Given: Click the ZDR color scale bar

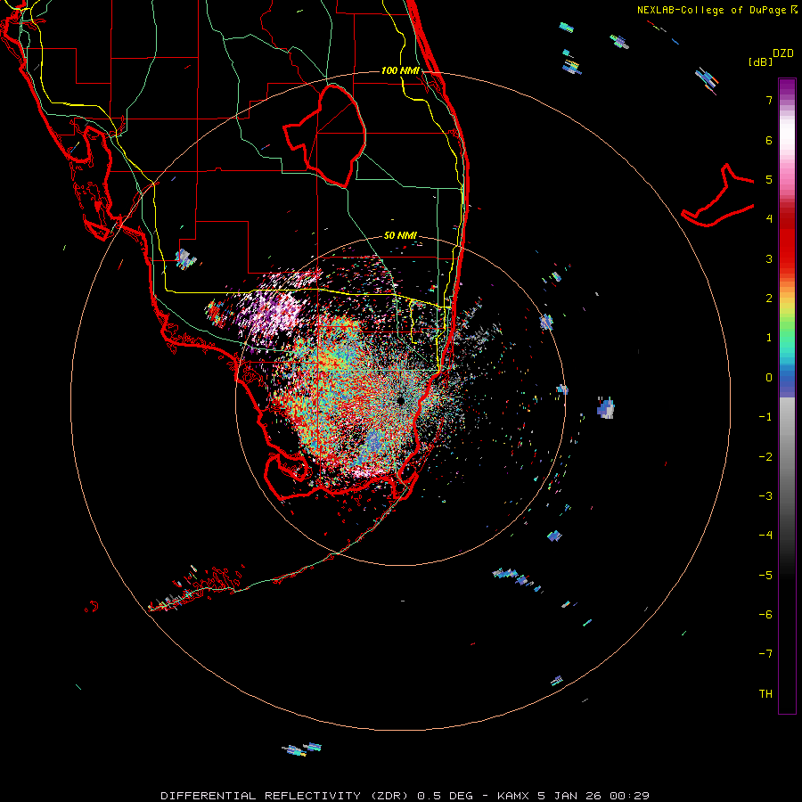Looking at the screenshot, I should click(787, 396).
